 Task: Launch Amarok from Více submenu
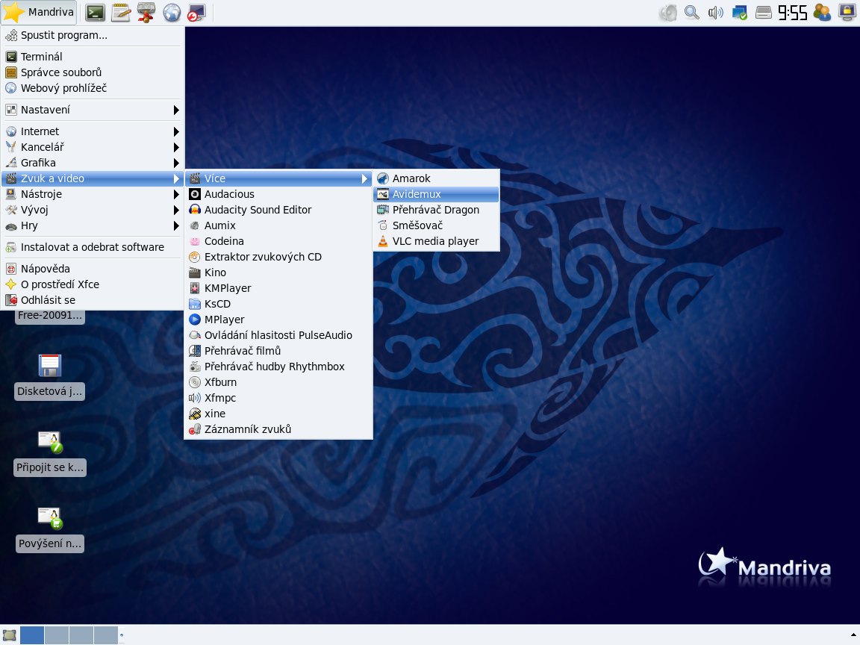[x=436, y=178]
